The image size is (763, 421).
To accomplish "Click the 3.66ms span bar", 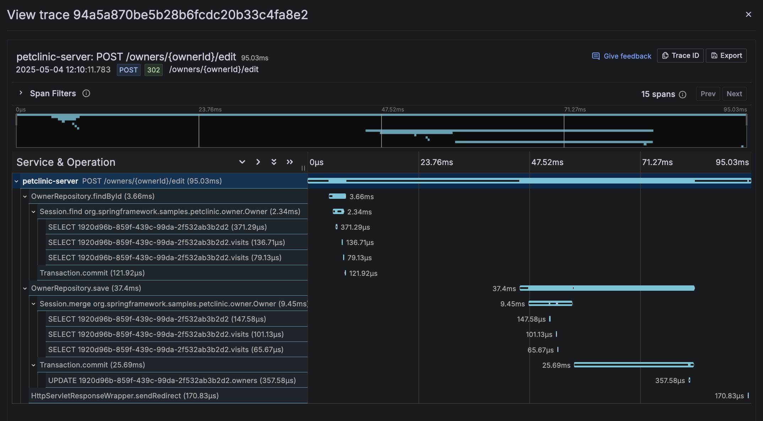I will click(337, 196).
